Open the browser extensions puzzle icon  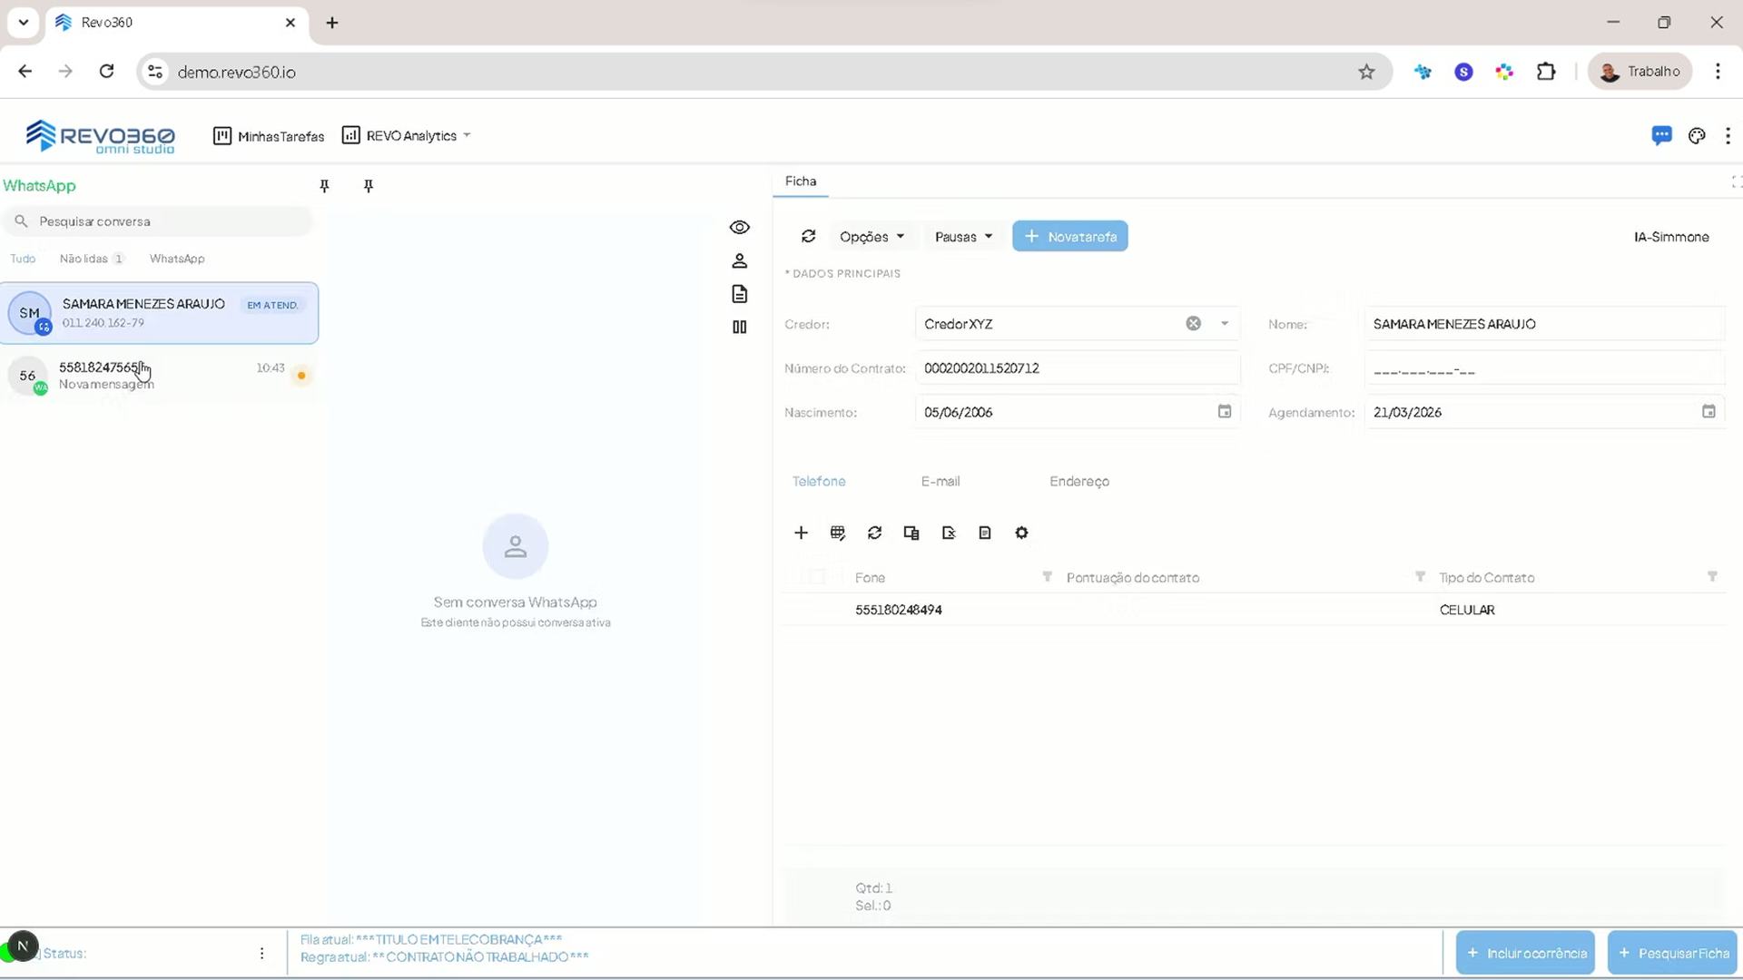click(1546, 72)
